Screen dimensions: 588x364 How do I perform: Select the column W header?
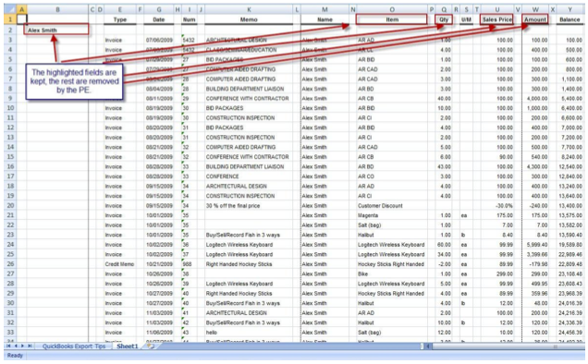pos(535,9)
